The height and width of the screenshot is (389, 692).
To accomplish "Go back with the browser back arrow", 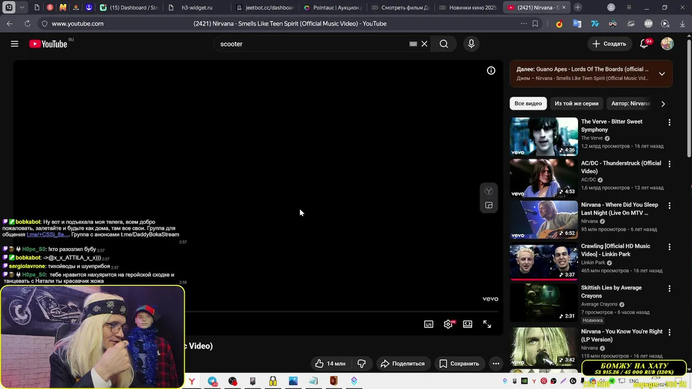I will pyautogui.click(x=10, y=24).
